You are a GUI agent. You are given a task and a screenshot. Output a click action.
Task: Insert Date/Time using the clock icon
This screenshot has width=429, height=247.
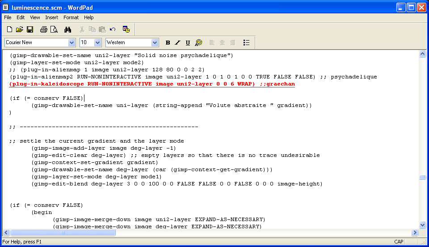(126, 29)
